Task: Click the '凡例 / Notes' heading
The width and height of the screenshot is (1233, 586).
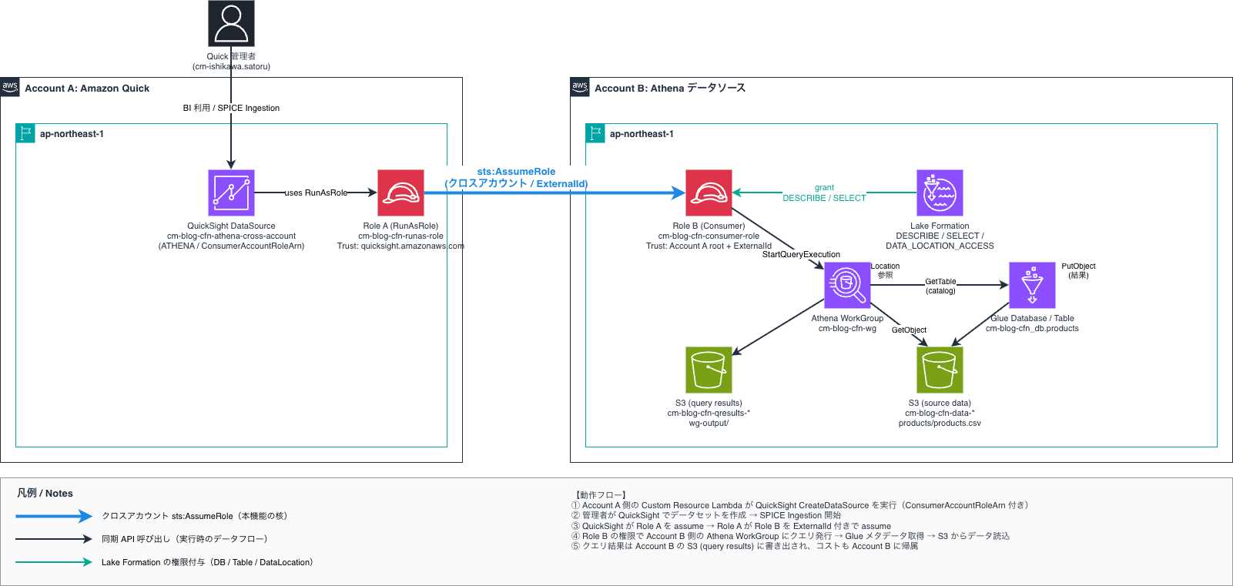Action: (x=45, y=493)
